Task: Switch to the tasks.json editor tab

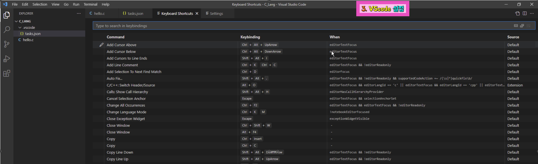Action: (x=136, y=13)
